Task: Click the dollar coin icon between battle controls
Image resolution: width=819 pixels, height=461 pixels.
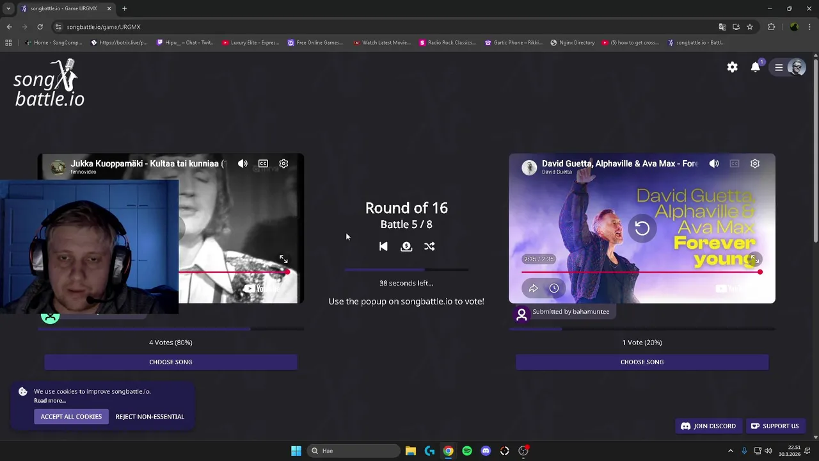Action: [x=406, y=247]
